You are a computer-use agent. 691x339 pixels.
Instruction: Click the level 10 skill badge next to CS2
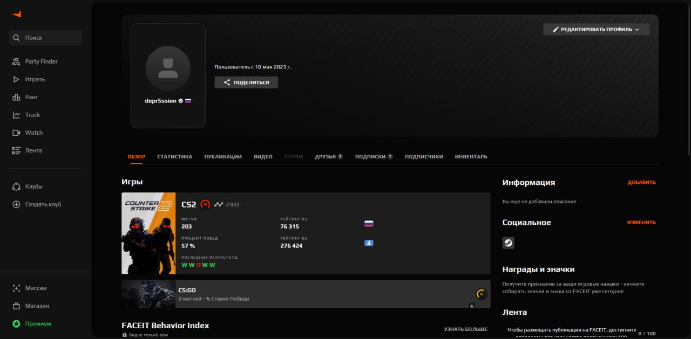[x=205, y=204]
